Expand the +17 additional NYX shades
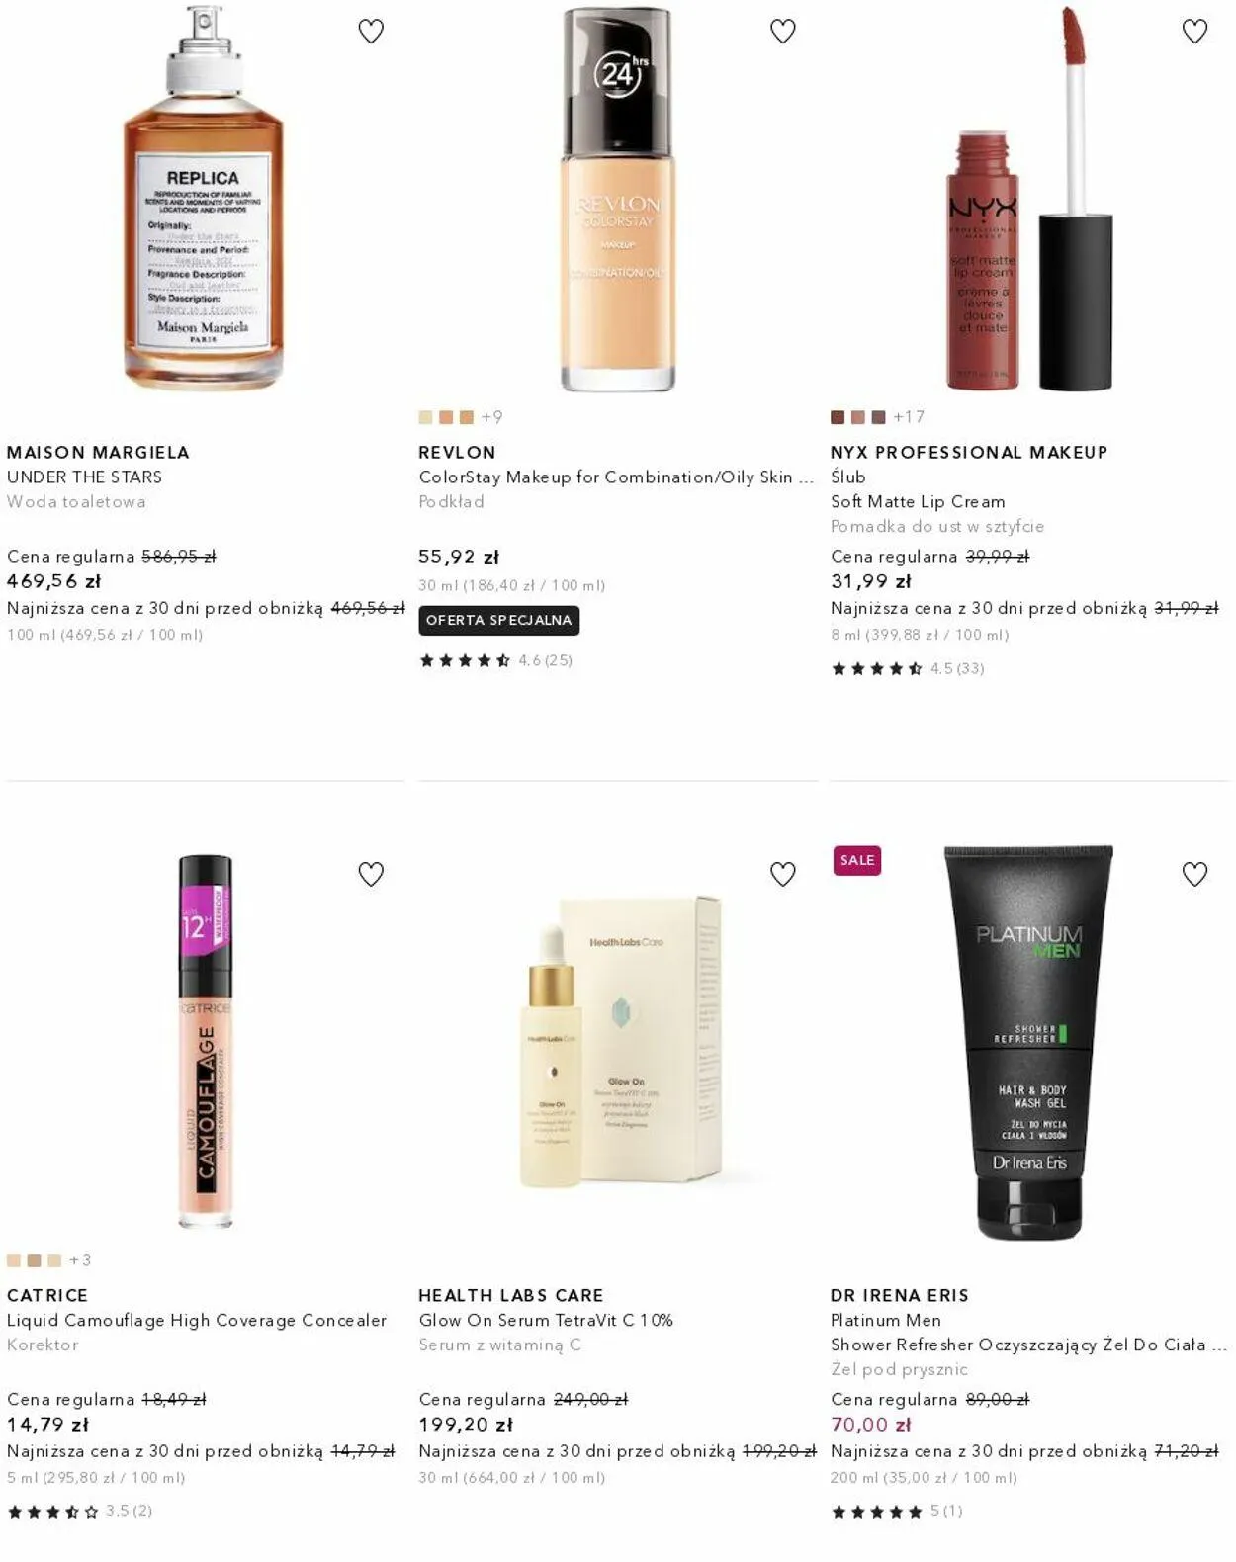Viewport: 1236px width, 1562px height. pos(909,417)
